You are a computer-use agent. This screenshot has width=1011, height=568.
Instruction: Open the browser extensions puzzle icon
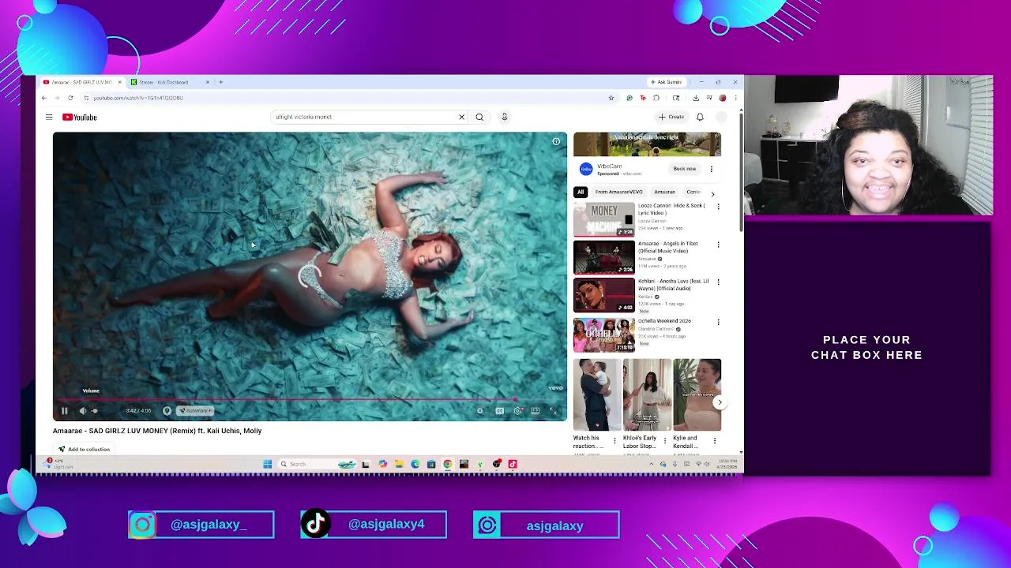point(656,98)
